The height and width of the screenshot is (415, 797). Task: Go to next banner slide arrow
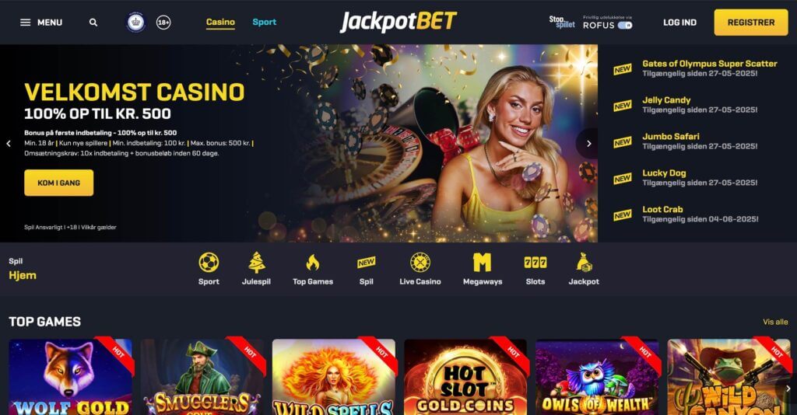pyautogui.click(x=588, y=144)
